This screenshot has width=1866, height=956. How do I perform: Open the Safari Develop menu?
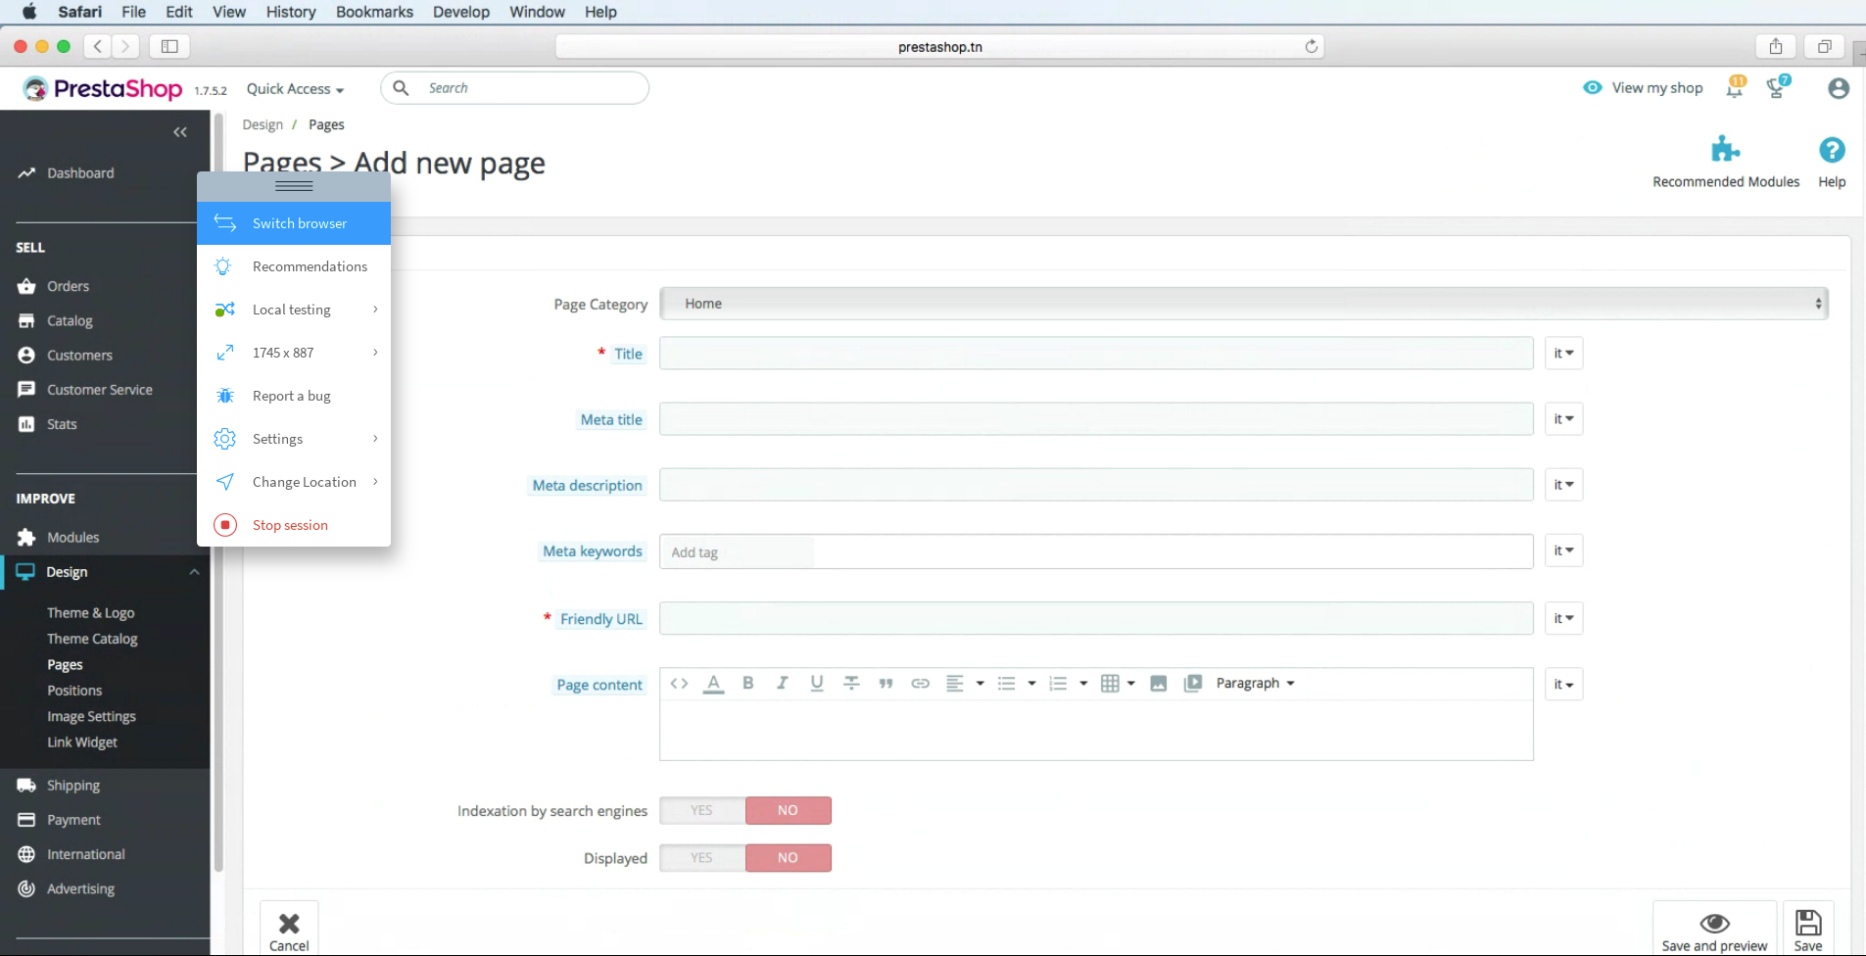click(x=461, y=12)
